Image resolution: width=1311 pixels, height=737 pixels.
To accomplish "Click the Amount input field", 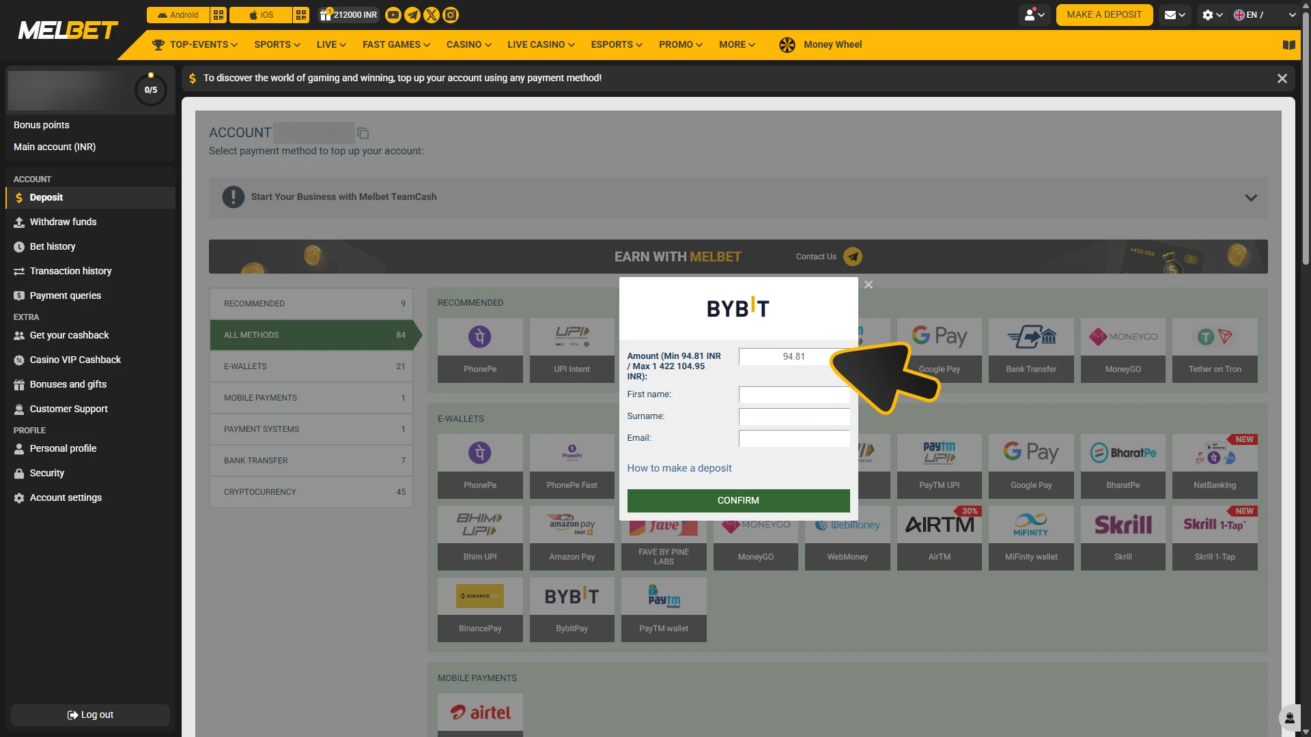I will click(x=793, y=356).
